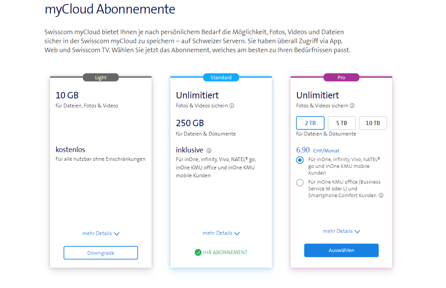This screenshot has width=446, height=288.
Task: Choose the 5 TB storage option
Action: (341, 123)
